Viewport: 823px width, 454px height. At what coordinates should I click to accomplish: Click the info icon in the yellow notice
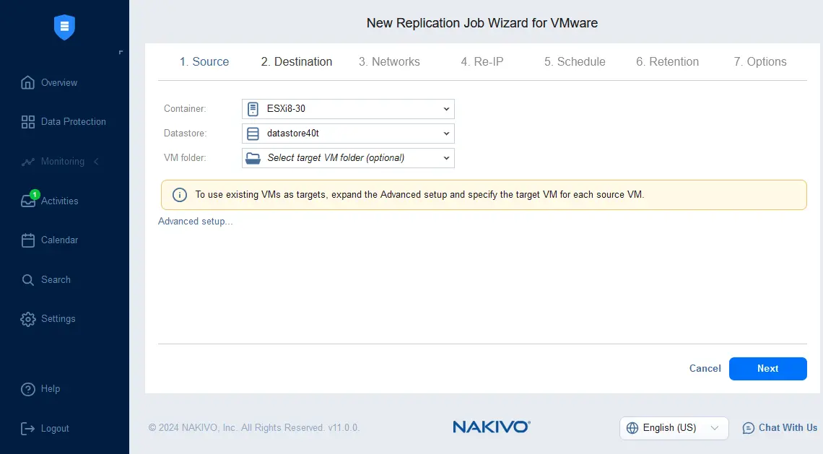click(180, 195)
